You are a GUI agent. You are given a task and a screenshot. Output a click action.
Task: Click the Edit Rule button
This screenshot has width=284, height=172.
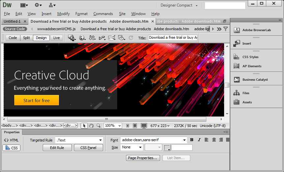tap(57, 148)
